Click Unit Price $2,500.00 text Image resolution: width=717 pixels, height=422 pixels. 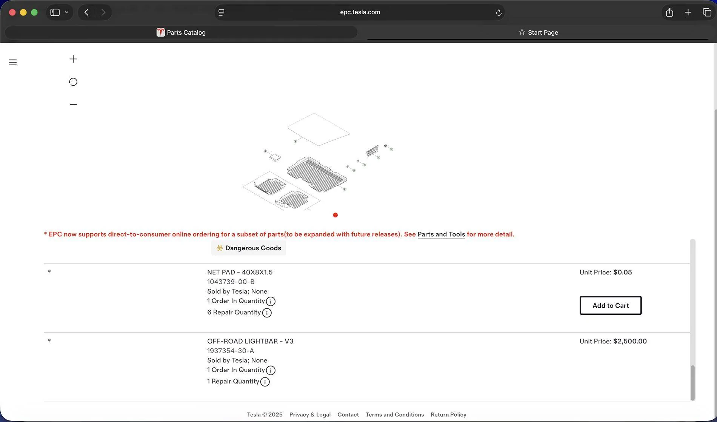pos(613,341)
